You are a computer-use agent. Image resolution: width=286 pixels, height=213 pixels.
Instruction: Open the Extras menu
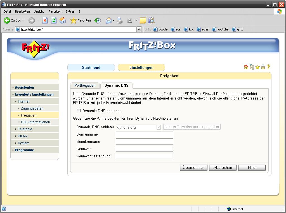tap(70, 11)
